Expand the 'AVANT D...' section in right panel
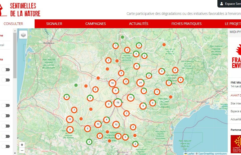 236,95
